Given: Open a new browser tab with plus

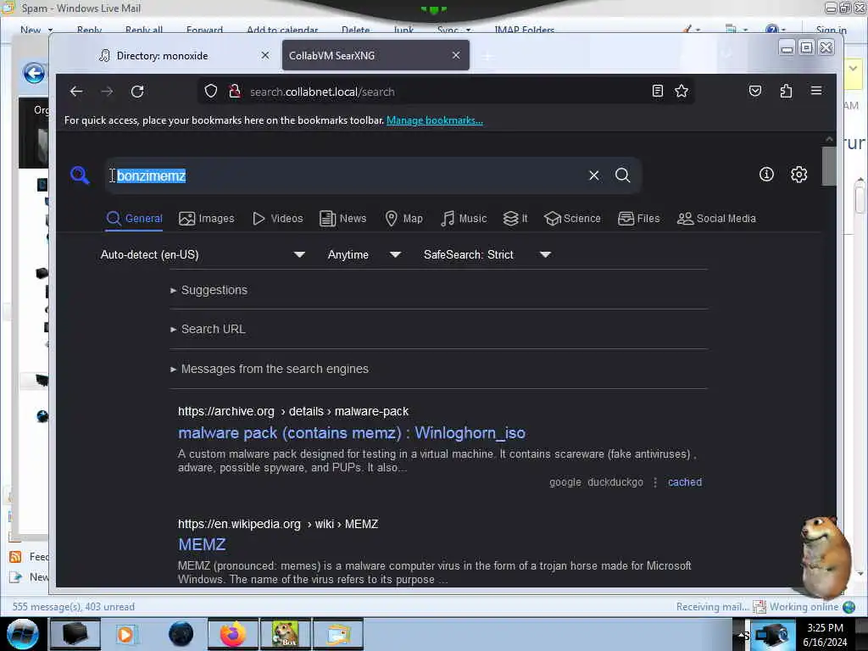Looking at the screenshot, I should click(x=487, y=56).
